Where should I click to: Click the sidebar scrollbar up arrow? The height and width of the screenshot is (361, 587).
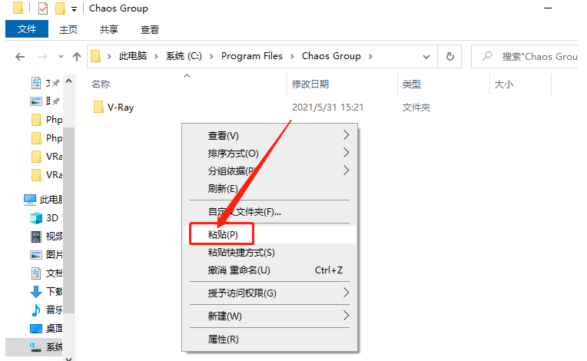69,81
